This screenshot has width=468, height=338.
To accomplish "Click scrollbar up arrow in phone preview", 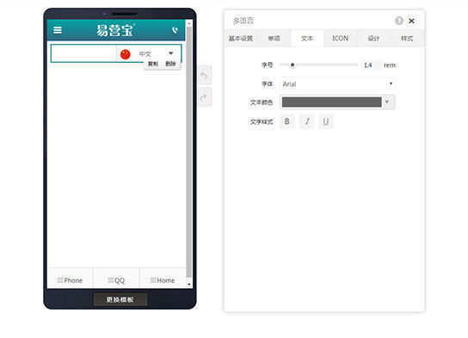I will point(189,22).
